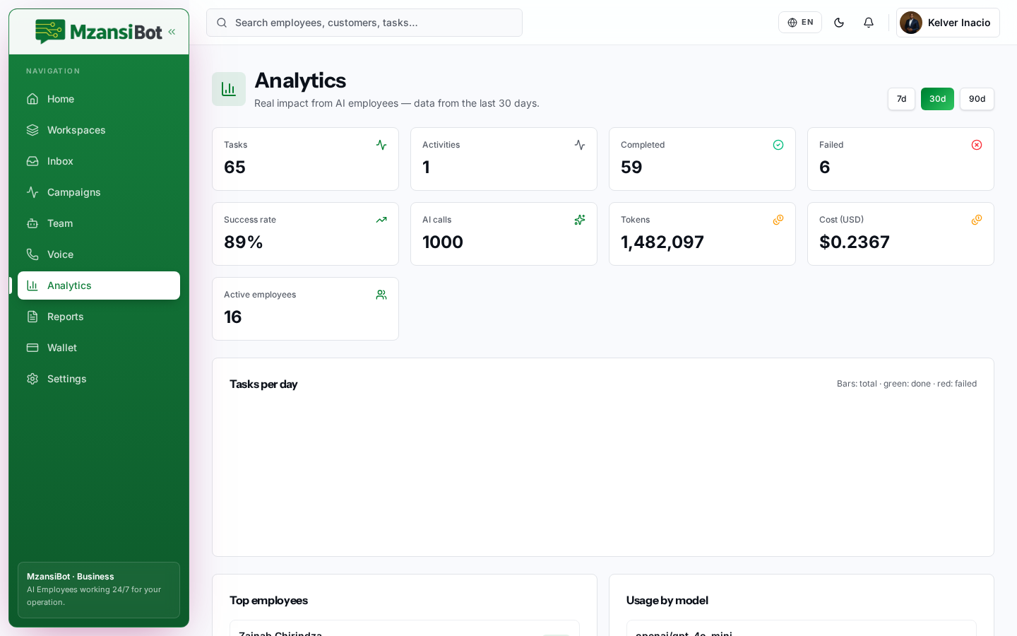Open the Kelver Inacio profile menu
This screenshot has height=636, width=1017.
click(948, 23)
